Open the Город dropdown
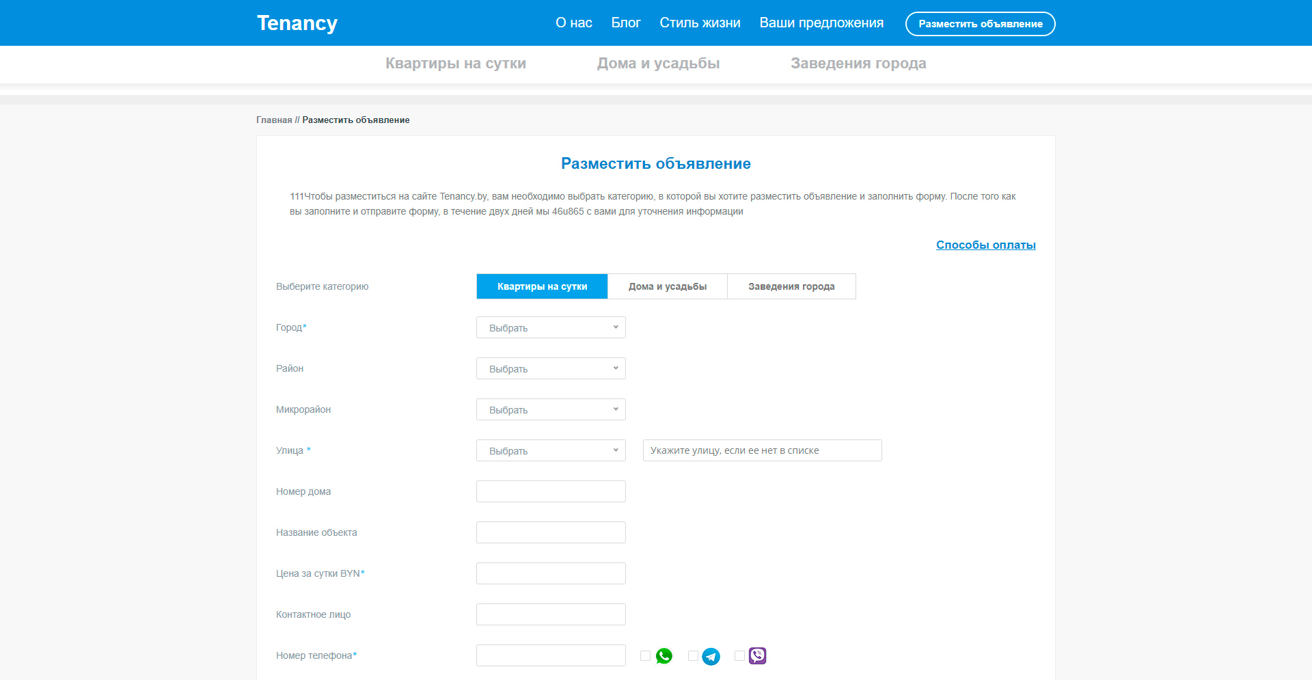The image size is (1312, 680). (x=551, y=327)
